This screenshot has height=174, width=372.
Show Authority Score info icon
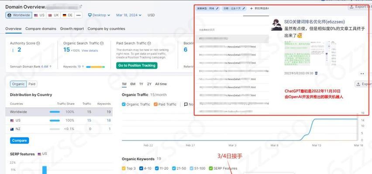38,43
